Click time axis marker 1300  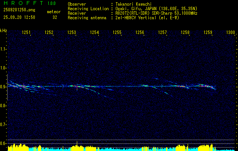pos(230,32)
